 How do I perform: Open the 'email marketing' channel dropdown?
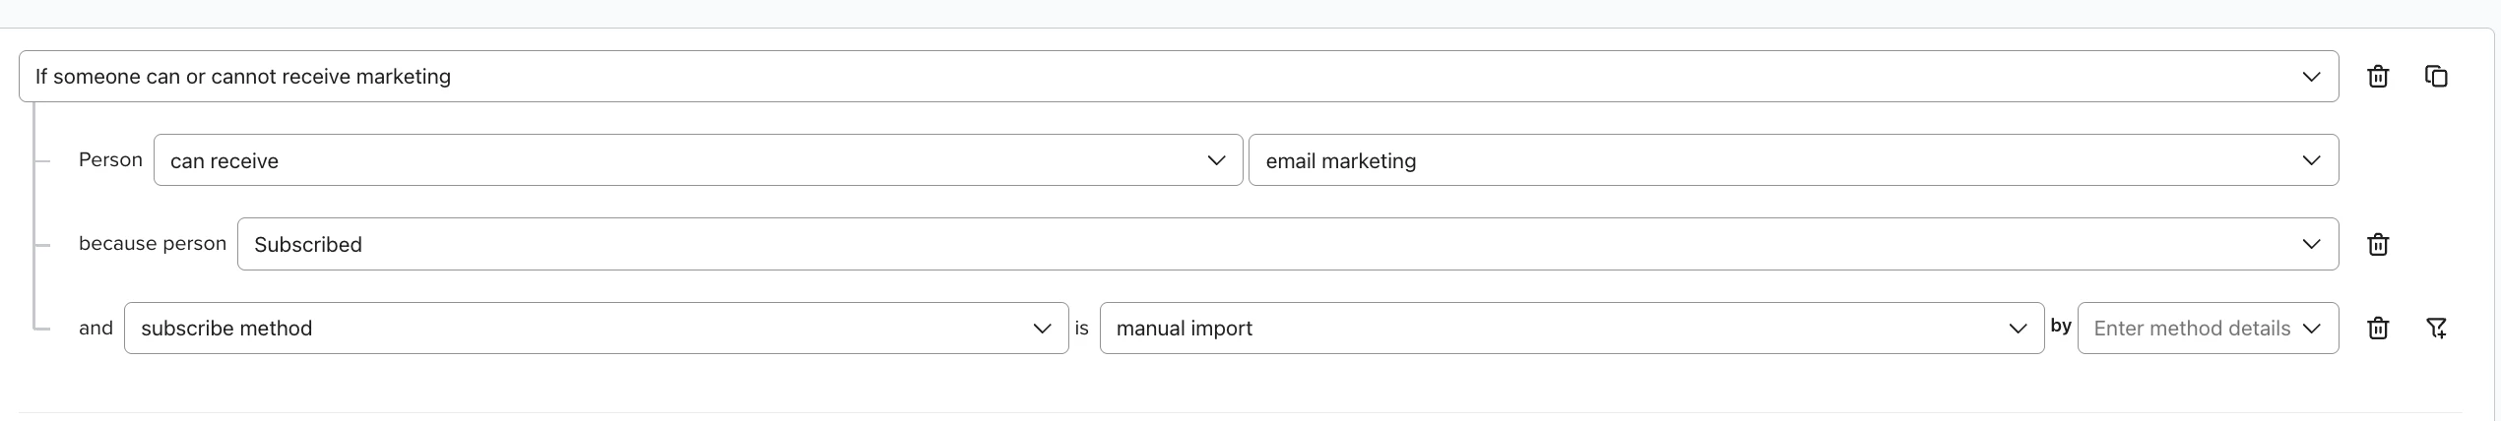(x=1793, y=160)
